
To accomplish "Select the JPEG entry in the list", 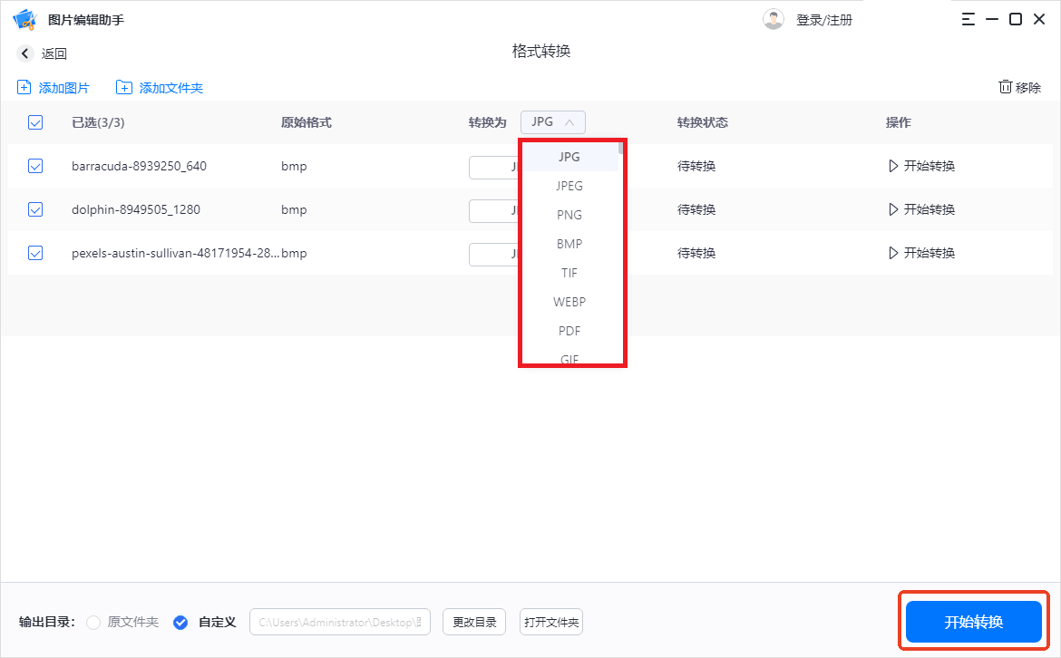I will [x=569, y=186].
